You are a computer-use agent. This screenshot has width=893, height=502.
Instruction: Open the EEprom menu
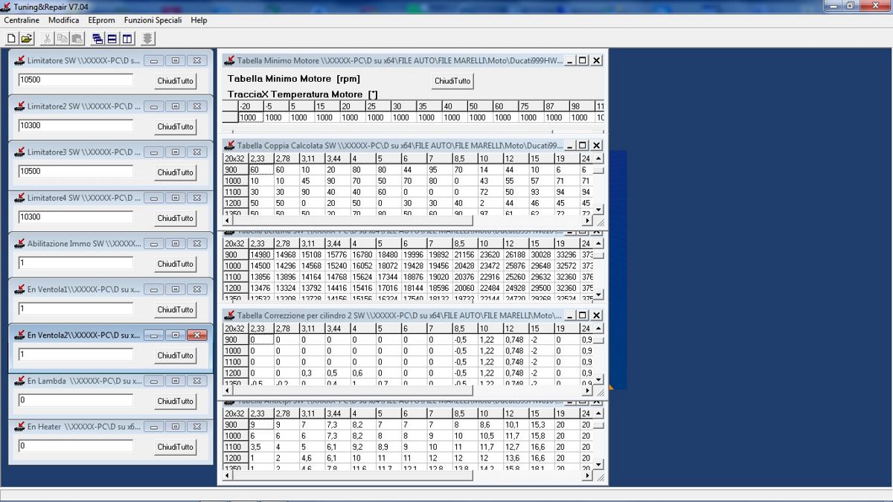(x=100, y=20)
